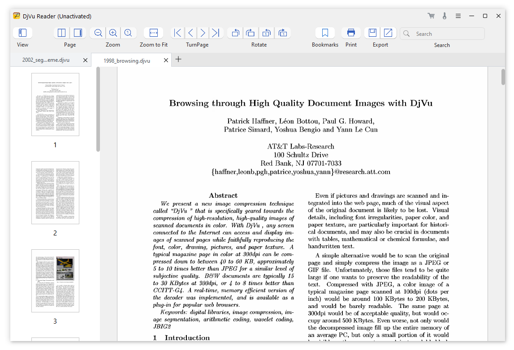Image resolution: width=514 pixels, height=350 pixels.
Task: Switch to single page layout icon
Action: click(x=78, y=33)
